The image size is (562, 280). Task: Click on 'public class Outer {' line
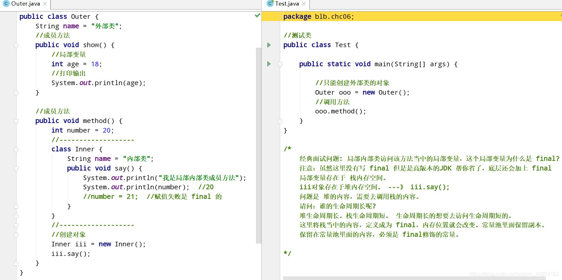tap(59, 16)
